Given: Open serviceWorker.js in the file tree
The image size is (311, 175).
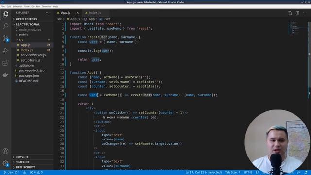Looking at the screenshot, I should [x=33, y=55].
